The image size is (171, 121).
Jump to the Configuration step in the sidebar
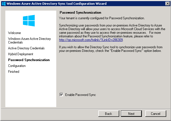tap(17, 66)
